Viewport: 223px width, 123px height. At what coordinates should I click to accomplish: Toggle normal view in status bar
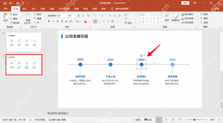point(159,120)
